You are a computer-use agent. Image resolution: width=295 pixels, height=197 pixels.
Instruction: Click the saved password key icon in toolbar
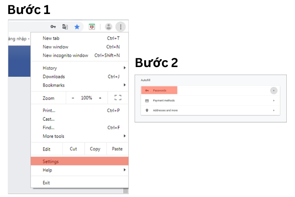[x=53, y=27]
